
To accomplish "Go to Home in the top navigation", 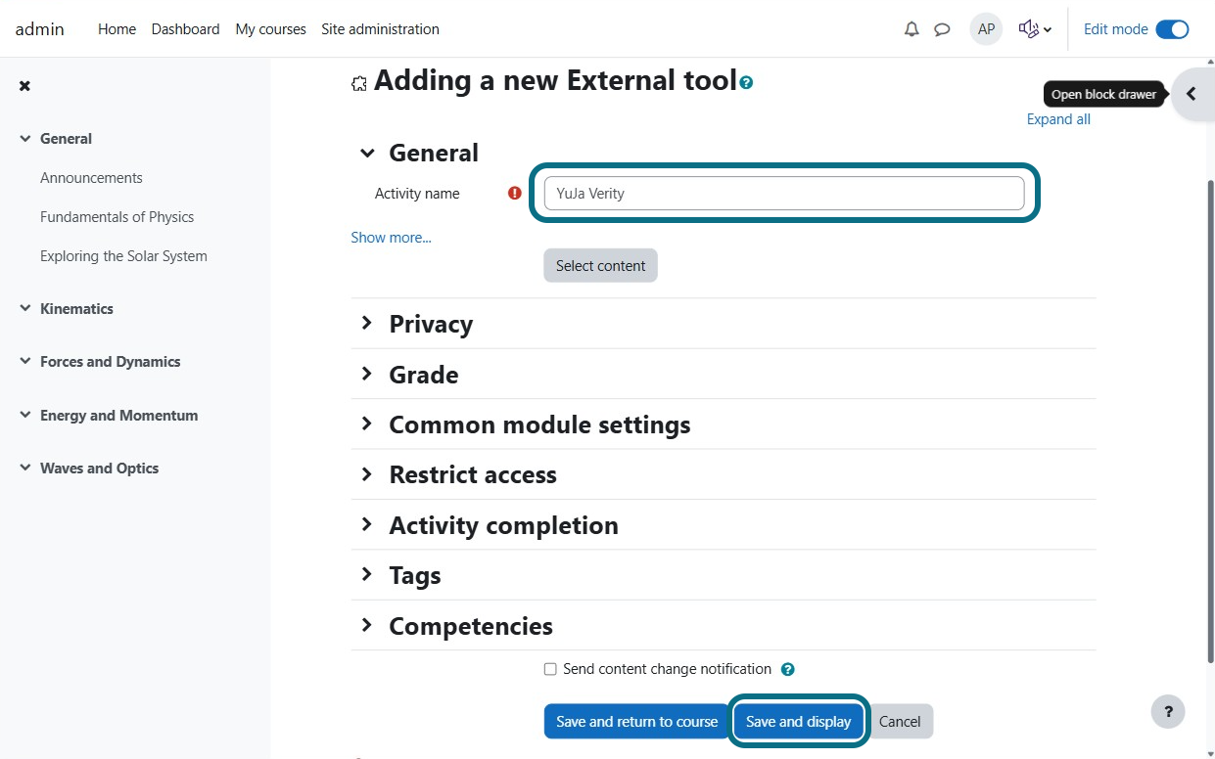I will click(x=117, y=29).
